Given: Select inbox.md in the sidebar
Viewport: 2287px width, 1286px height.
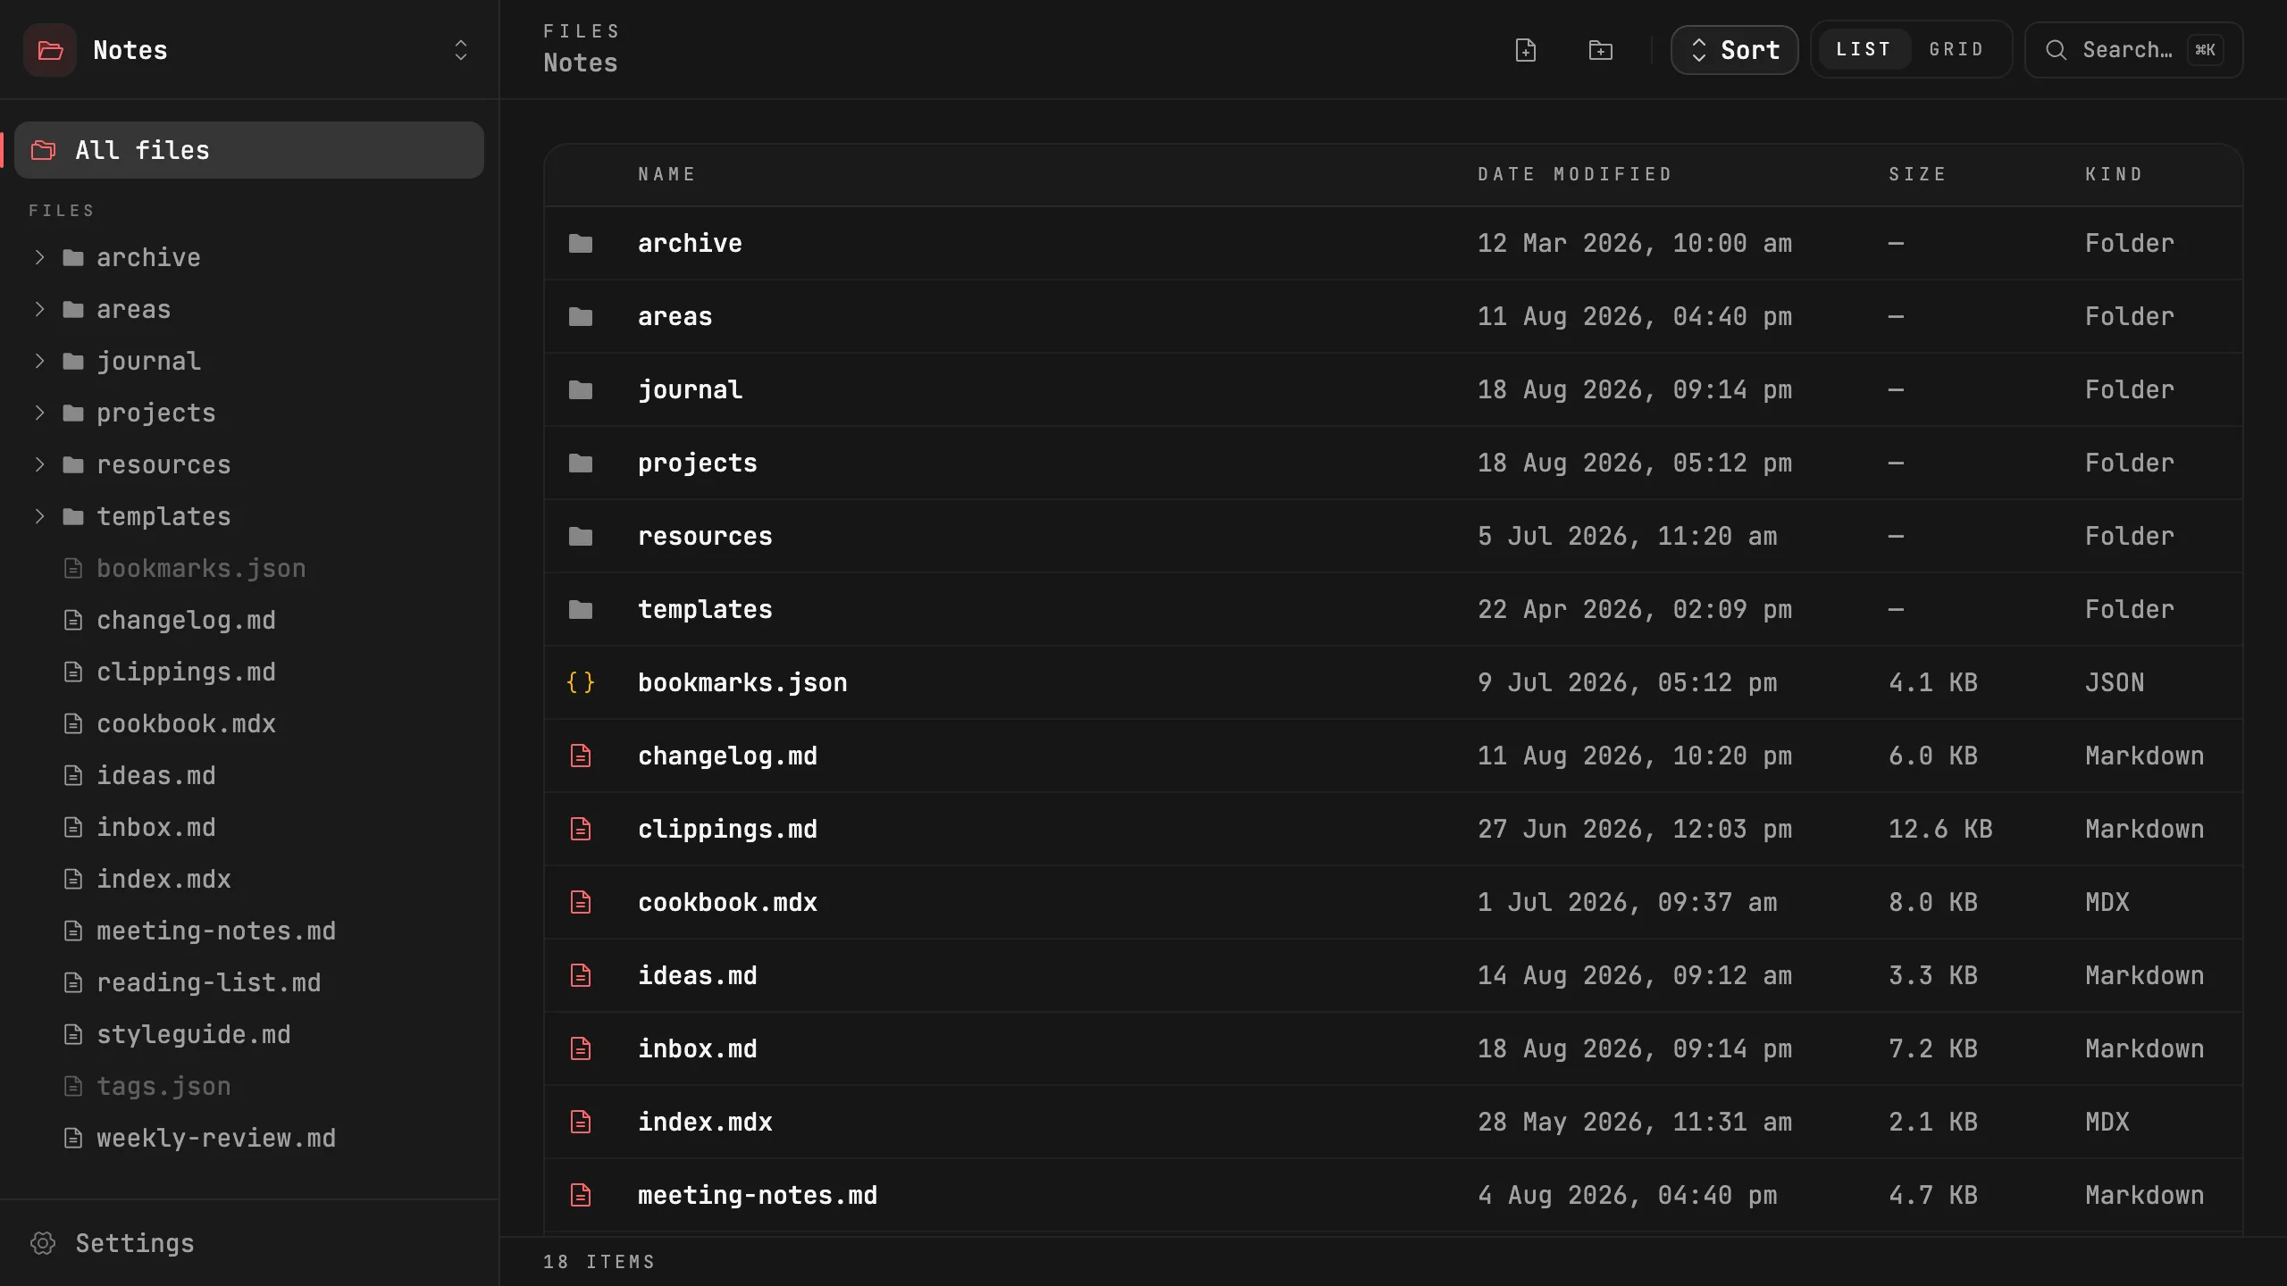Looking at the screenshot, I should tap(249, 827).
